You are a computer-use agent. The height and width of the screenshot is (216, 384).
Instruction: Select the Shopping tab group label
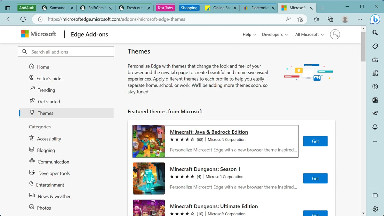[x=189, y=8]
